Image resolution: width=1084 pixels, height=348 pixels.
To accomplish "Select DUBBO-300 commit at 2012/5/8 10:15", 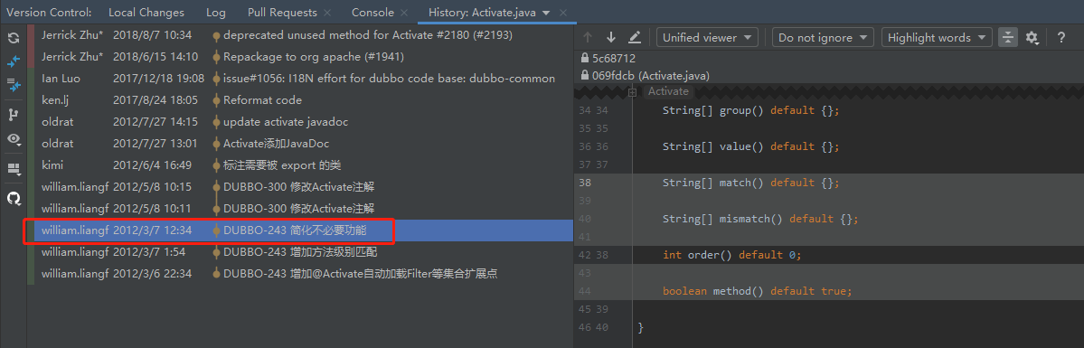I will point(300,187).
